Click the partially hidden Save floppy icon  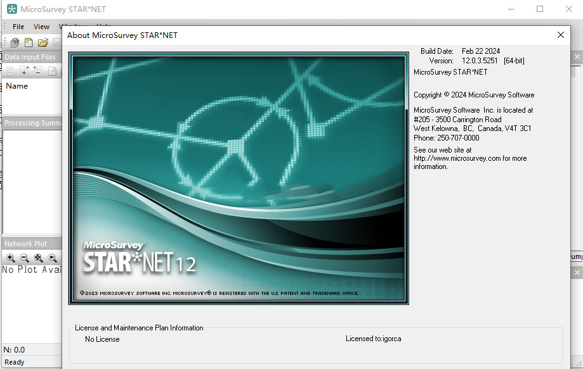pyautogui.click(x=57, y=42)
